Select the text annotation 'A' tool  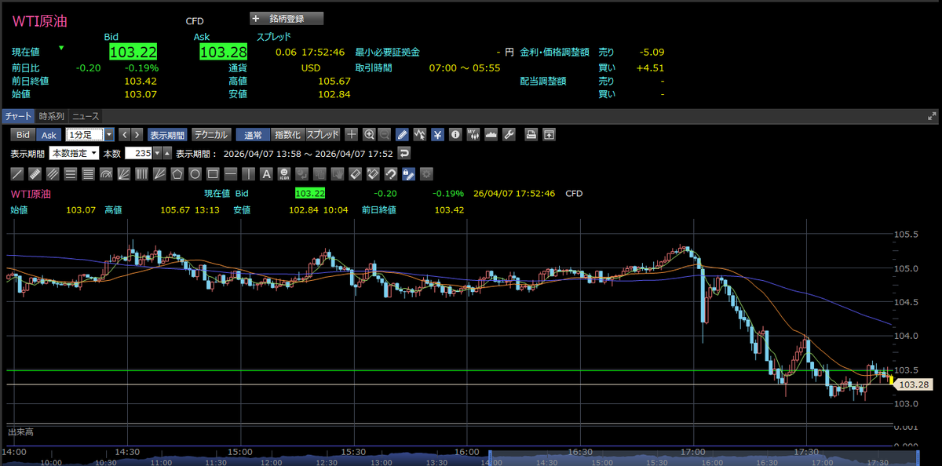(266, 173)
